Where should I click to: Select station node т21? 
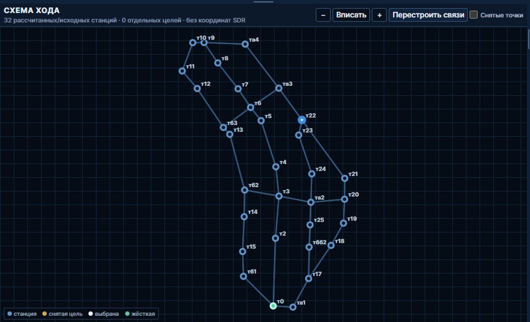point(345,178)
